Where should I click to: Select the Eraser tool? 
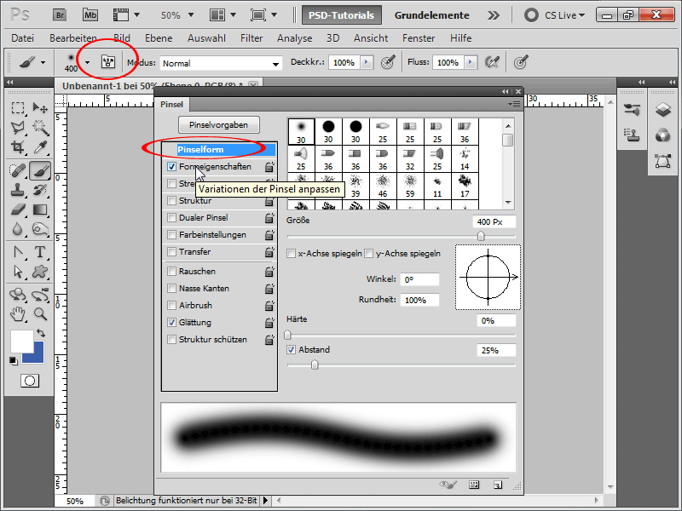[18, 210]
